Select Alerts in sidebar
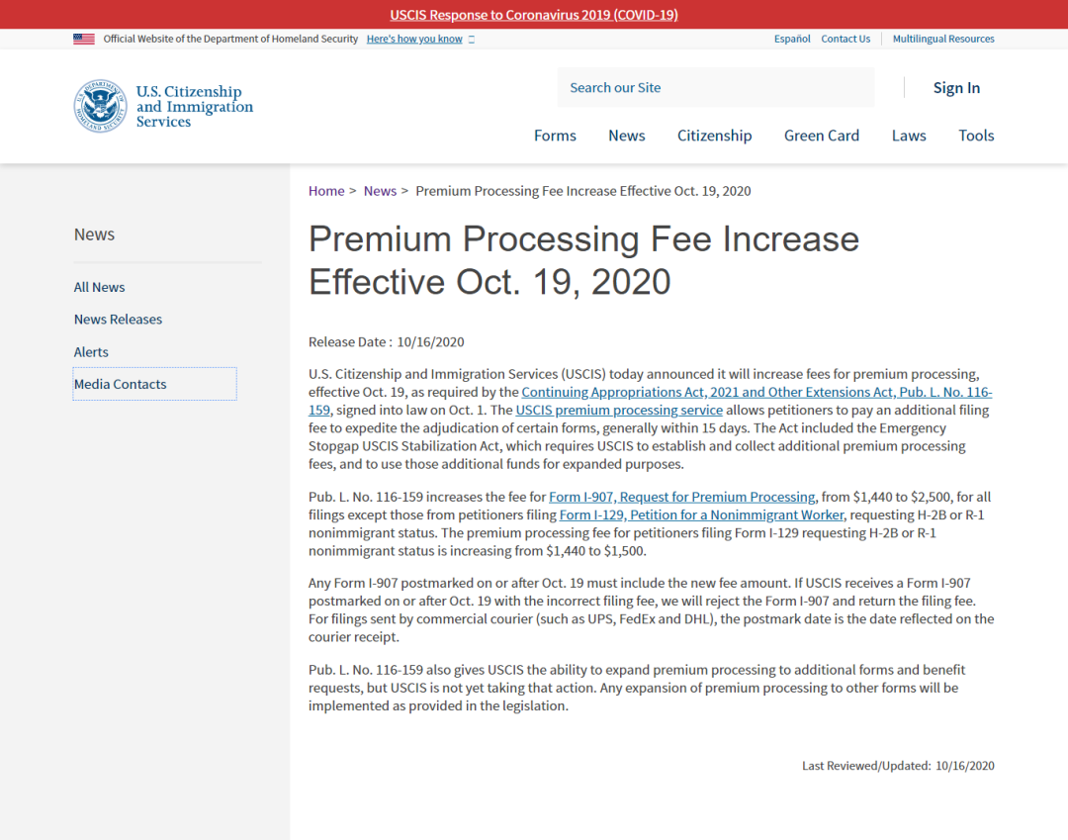 click(x=91, y=351)
